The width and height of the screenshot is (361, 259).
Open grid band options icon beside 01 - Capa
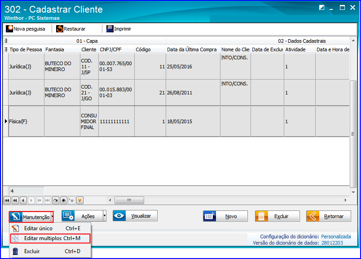6,41
